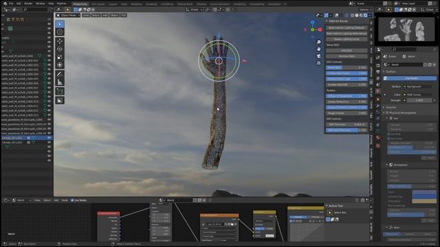
Task: Adjust the Diffuse to Roughness slider
Action: pos(346,96)
